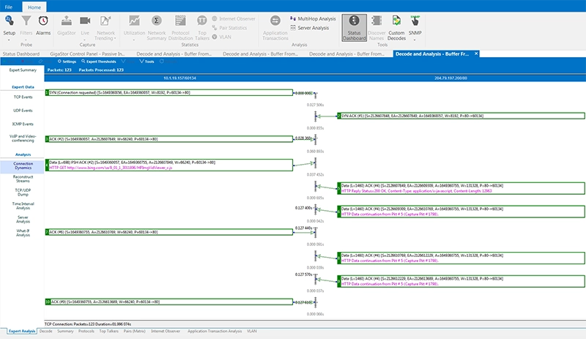
Task: Open the File menu
Action: 8,6
